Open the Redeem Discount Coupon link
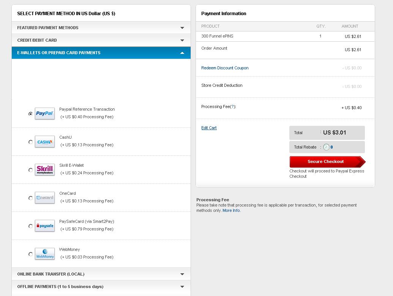Image resolution: width=393 pixels, height=296 pixels. [x=226, y=68]
